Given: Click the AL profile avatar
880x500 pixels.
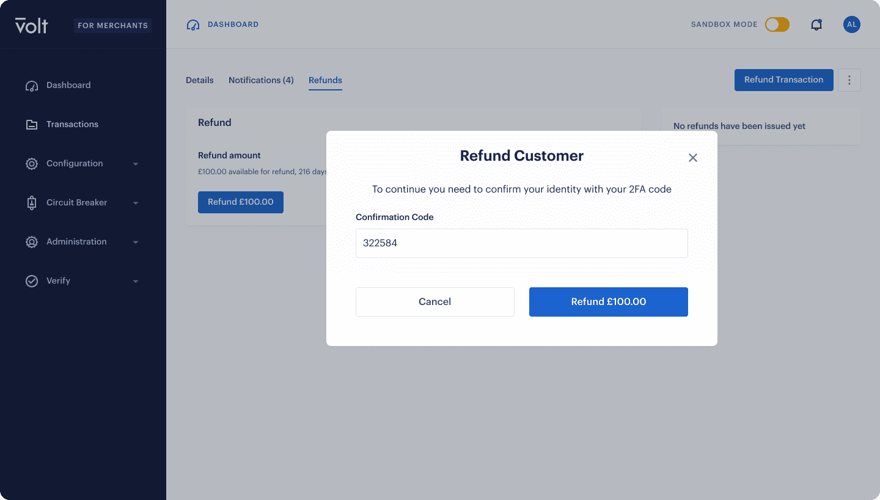Looking at the screenshot, I should pos(851,24).
